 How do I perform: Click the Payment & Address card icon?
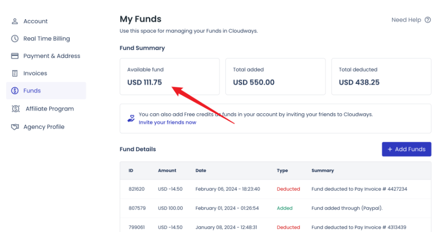tap(15, 56)
